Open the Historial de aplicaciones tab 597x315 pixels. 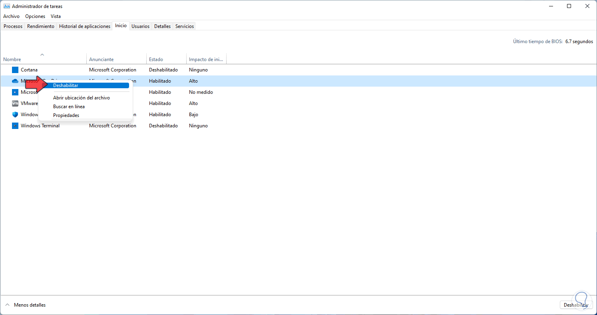(85, 26)
